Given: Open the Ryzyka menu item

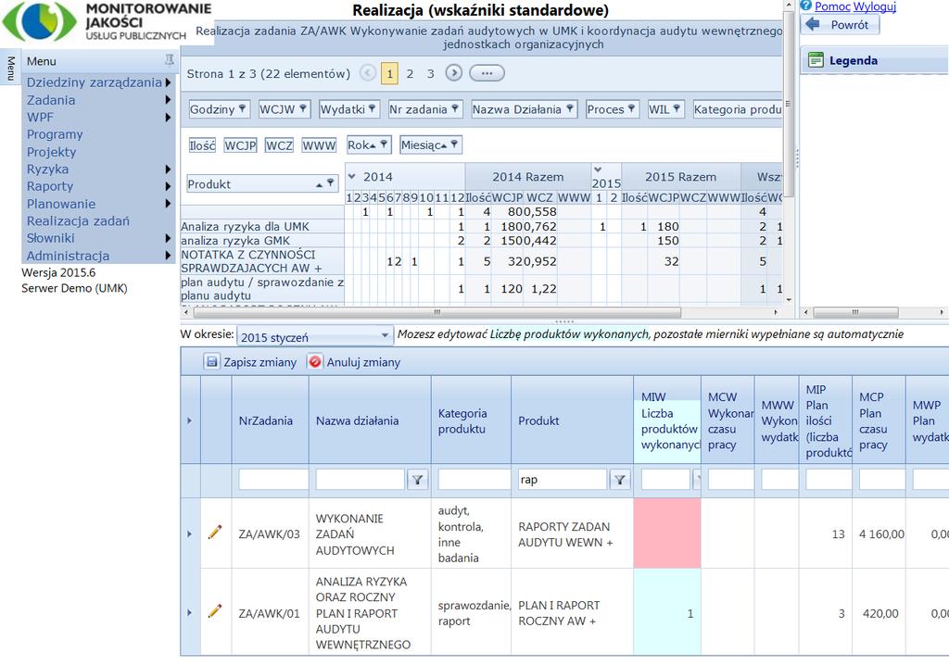Looking at the screenshot, I should point(47,169).
